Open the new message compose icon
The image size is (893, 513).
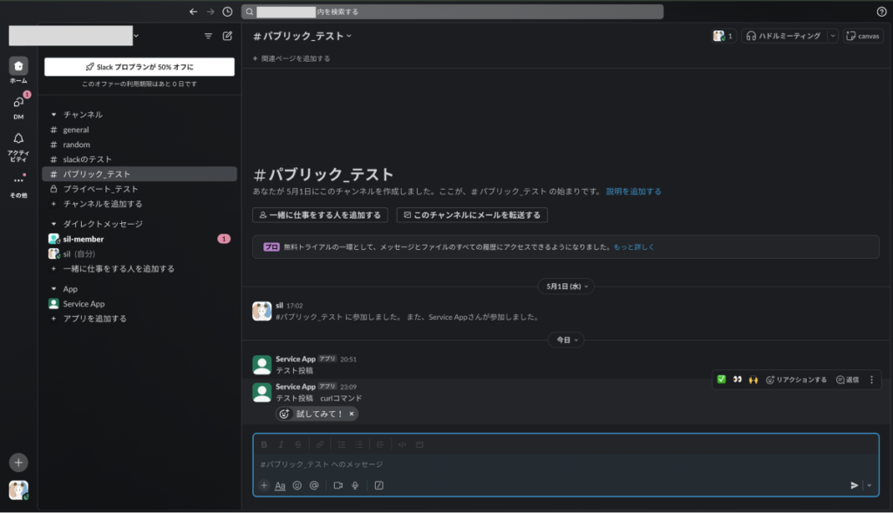coord(228,36)
